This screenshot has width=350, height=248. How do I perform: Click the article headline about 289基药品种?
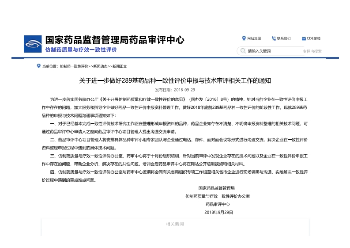[x=175, y=80]
